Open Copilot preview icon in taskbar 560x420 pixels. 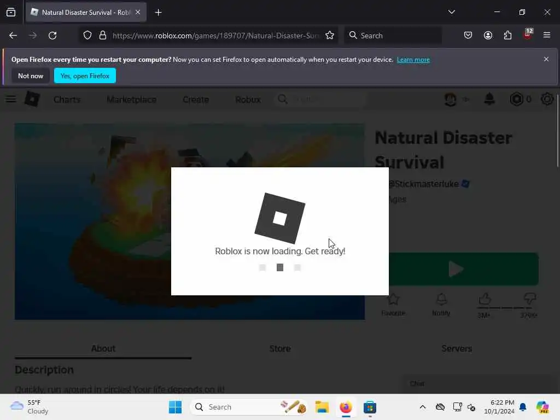click(x=542, y=407)
